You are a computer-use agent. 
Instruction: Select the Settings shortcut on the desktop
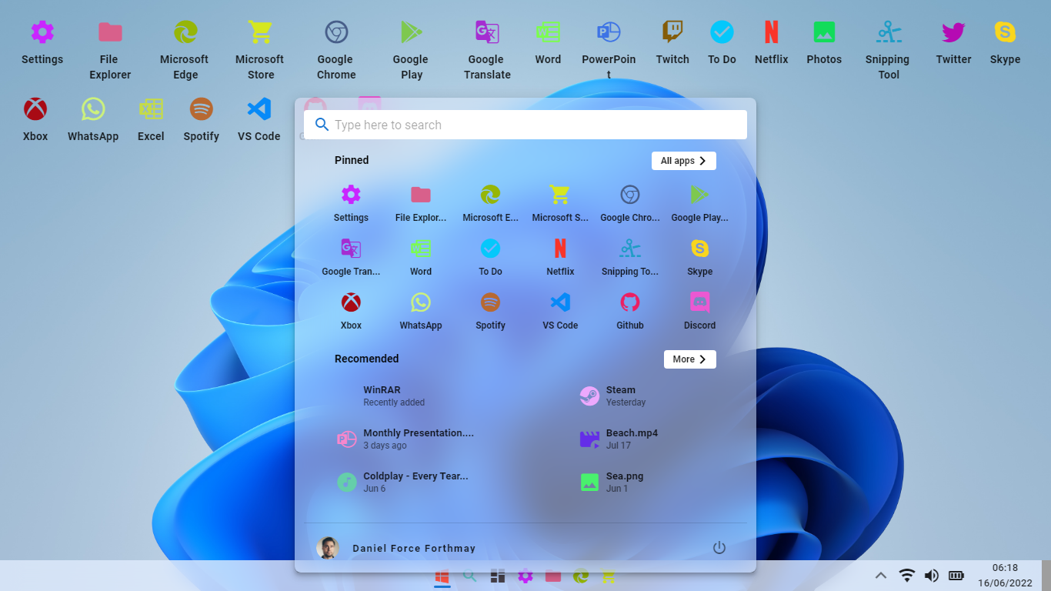click(x=42, y=43)
